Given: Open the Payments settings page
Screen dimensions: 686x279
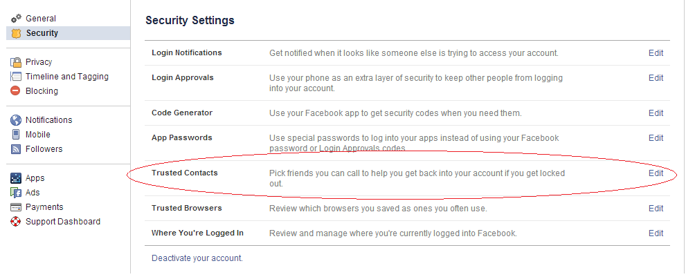Looking at the screenshot, I should pyautogui.click(x=44, y=207).
